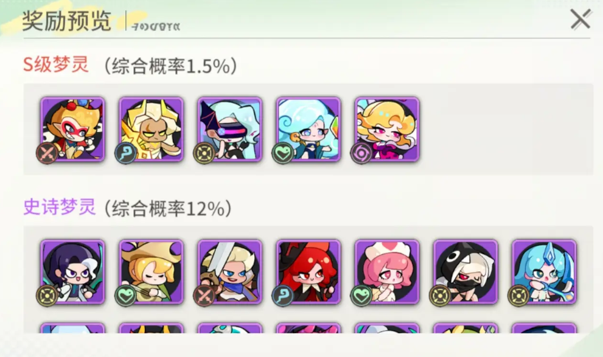Image resolution: width=603 pixels, height=357 pixels.
Task: Pick the red-haired witch epic spirit
Action: click(x=308, y=272)
